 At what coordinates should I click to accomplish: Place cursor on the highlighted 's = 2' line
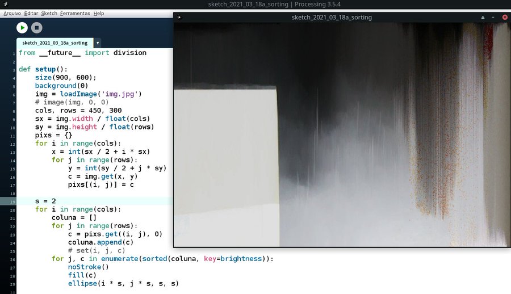(x=45, y=201)
